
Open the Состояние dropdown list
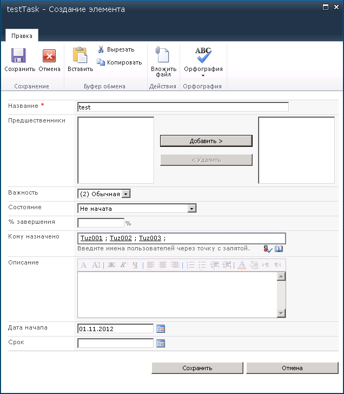(191, 209)
